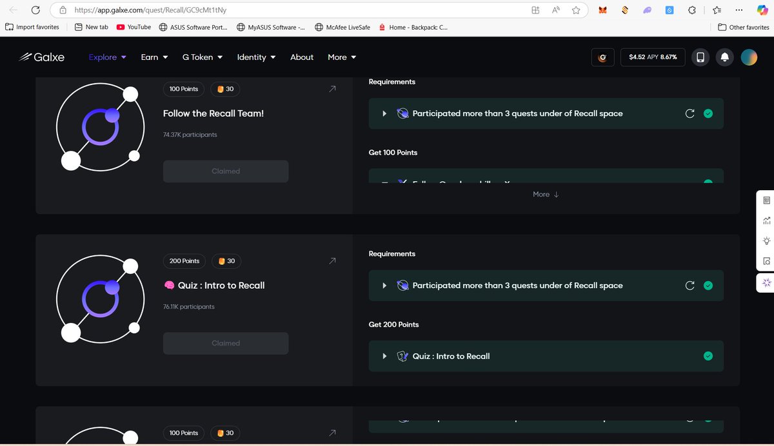Click the orange G token badge icon
The height and width of the screenshot is (446, 774).
click(x=602, y=57)
